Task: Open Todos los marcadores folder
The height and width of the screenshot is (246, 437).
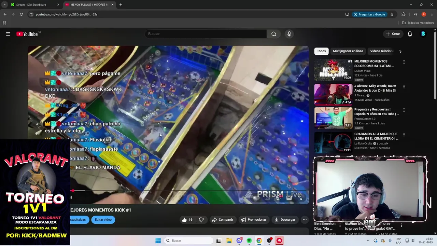Action: (418, 23)
